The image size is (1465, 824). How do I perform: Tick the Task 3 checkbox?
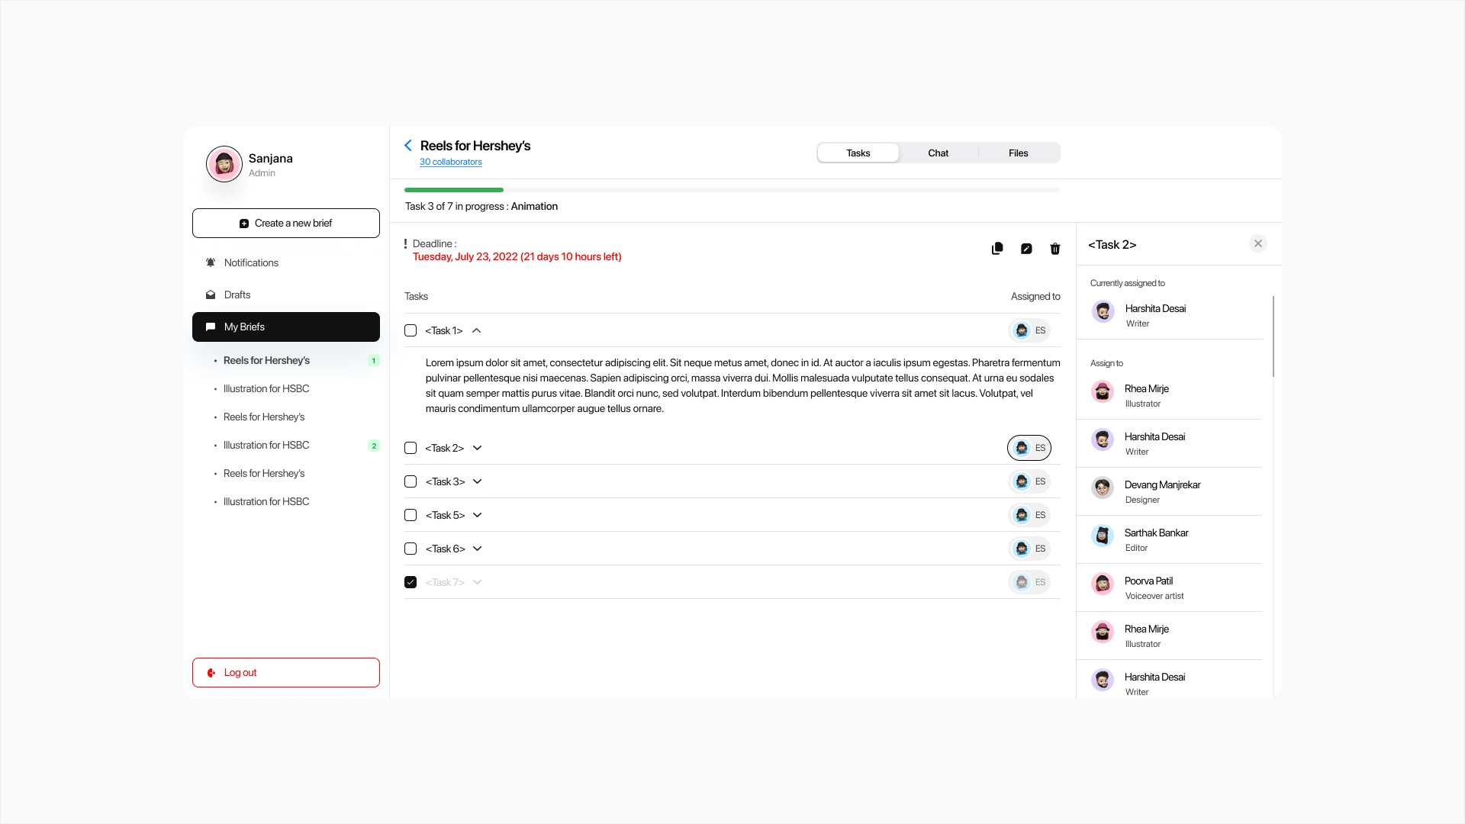(411, 481)
